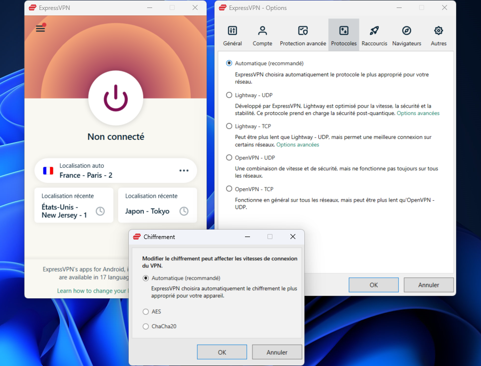Click OK in the Options window
481x366 pixels.
click(373, 285)
